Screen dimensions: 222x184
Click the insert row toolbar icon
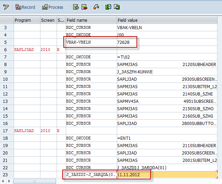click(x=76, y=7)
